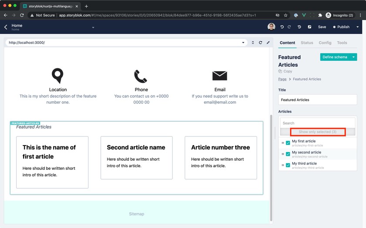The height and width of the screenshot is (228, 366).
Task: Click the Featured Articles heading in preview
Action: [34, 127]
